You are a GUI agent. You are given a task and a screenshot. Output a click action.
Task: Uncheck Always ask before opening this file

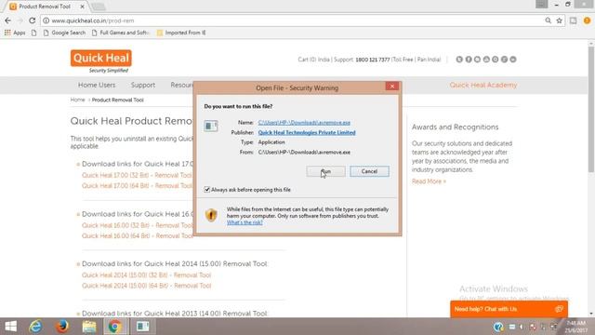[207, 190]
